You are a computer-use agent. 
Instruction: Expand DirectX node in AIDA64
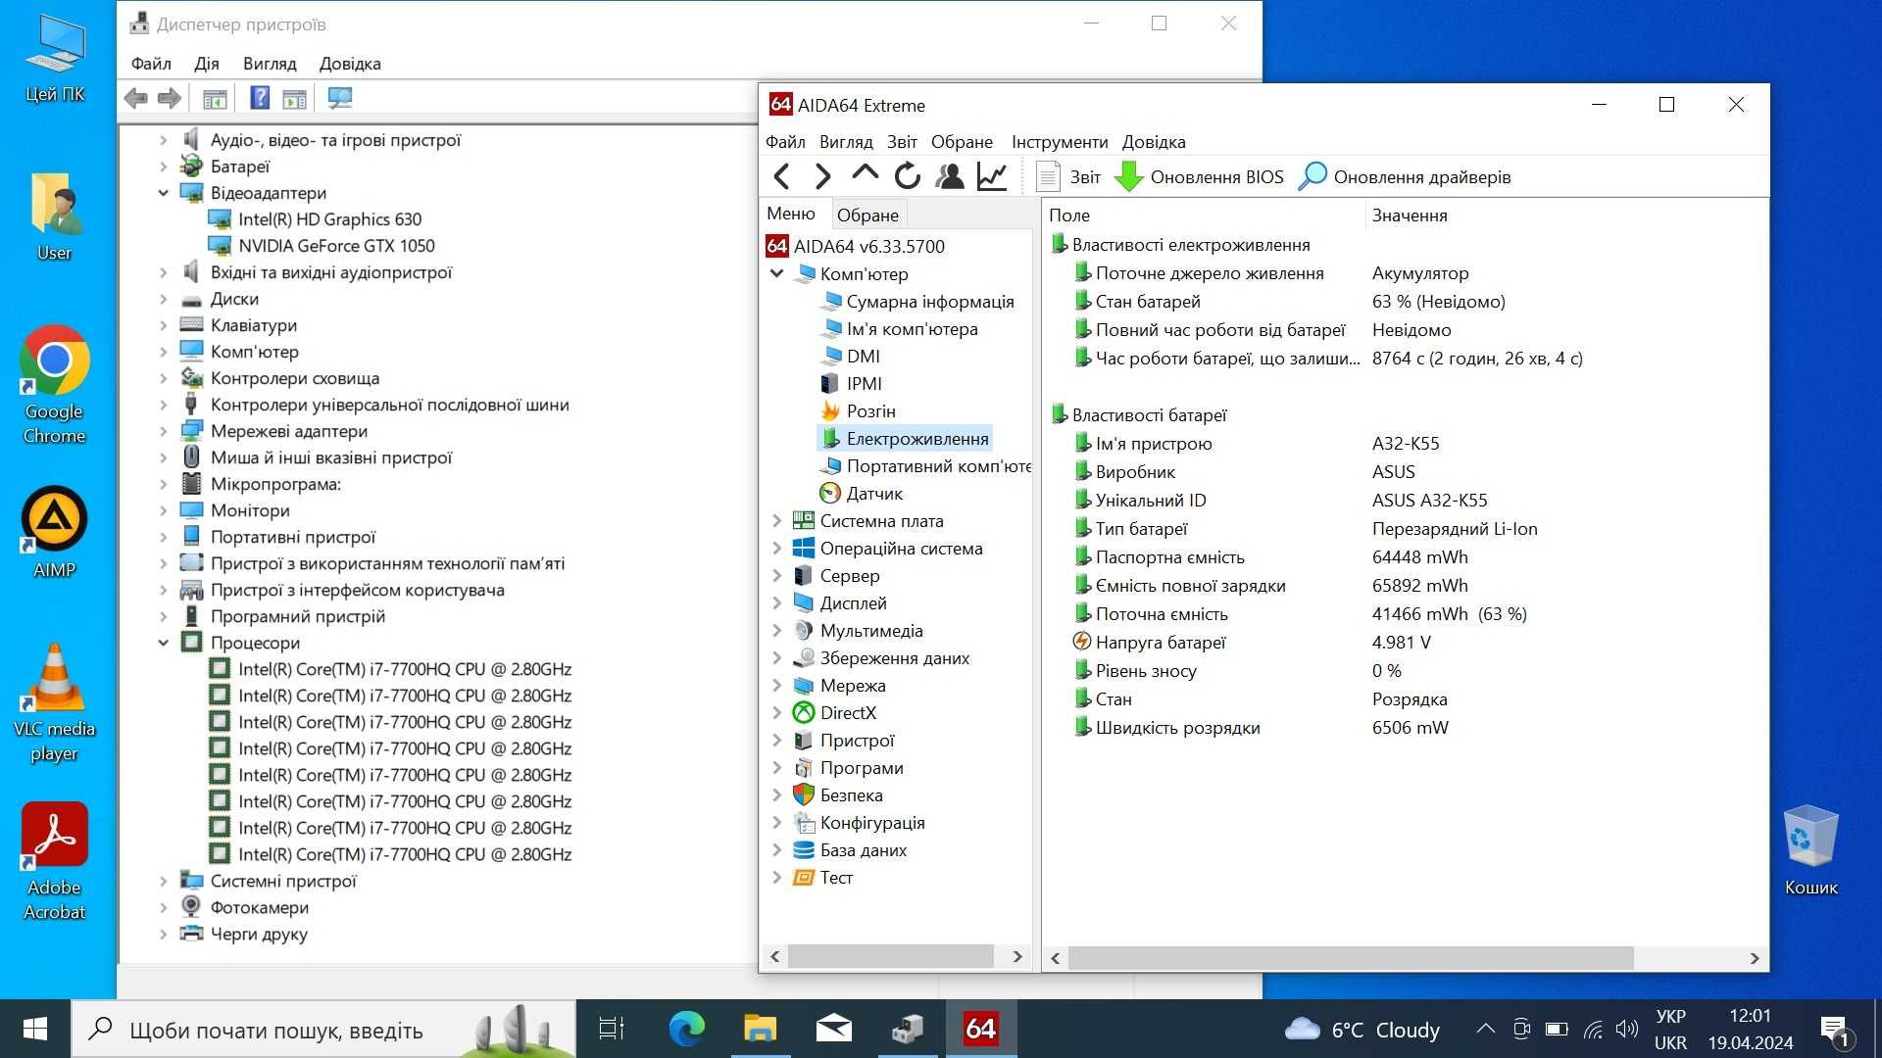(777, 712)
